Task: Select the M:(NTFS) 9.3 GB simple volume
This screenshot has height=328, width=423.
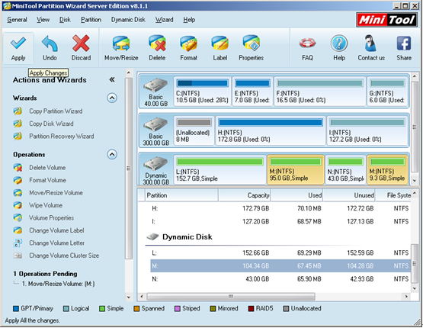Action: 387,170
